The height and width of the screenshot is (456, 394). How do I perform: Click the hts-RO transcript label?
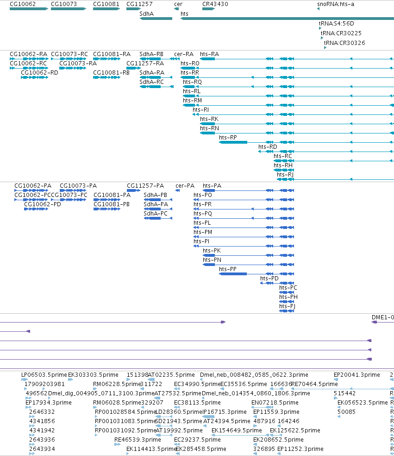(x=190, y=63)
